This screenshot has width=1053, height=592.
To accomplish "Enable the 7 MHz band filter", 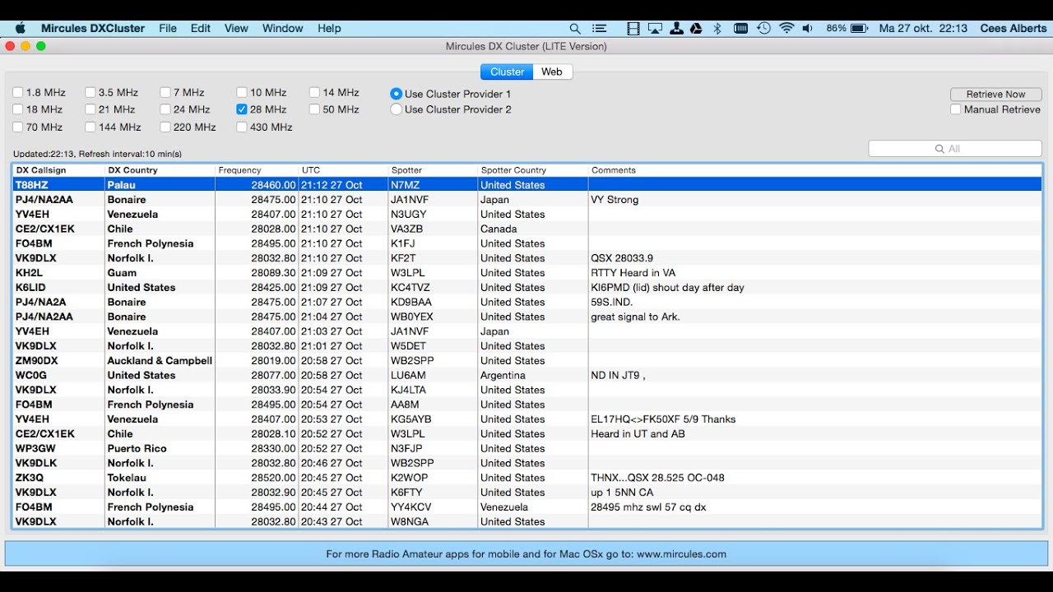I will [x=165, y=93].
